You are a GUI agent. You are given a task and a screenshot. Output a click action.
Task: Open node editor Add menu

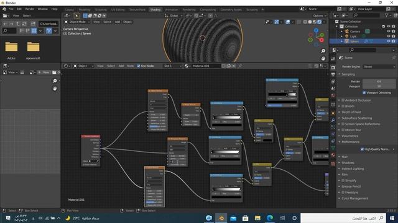(x=121, y=66)
